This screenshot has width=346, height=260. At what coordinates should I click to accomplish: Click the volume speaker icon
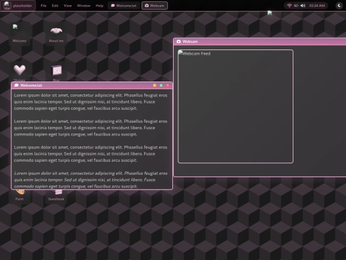tap(303, 6)
